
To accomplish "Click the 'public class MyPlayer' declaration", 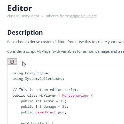I will (53, 96).
